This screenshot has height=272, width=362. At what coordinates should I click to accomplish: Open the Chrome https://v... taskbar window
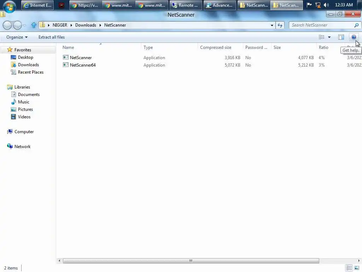[85, 5]
